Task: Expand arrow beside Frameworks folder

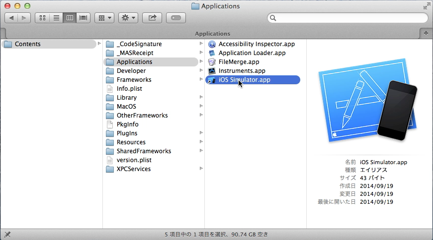Action: (201, 79)
